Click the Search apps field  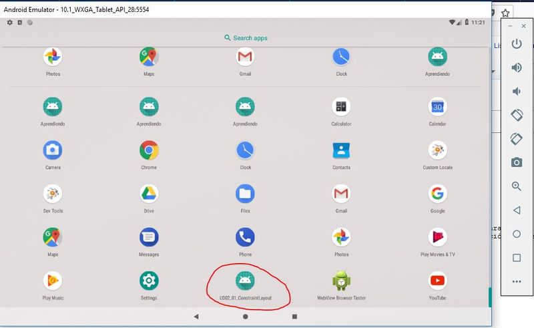coord(246,38)
